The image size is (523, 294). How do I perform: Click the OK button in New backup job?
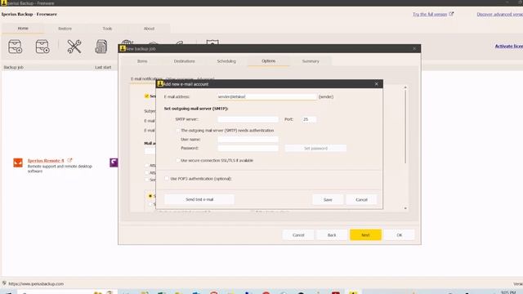(400, 235)
